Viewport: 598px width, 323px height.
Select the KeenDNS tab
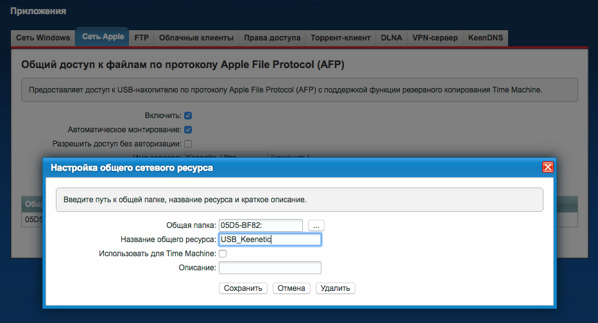click(486, 38)
